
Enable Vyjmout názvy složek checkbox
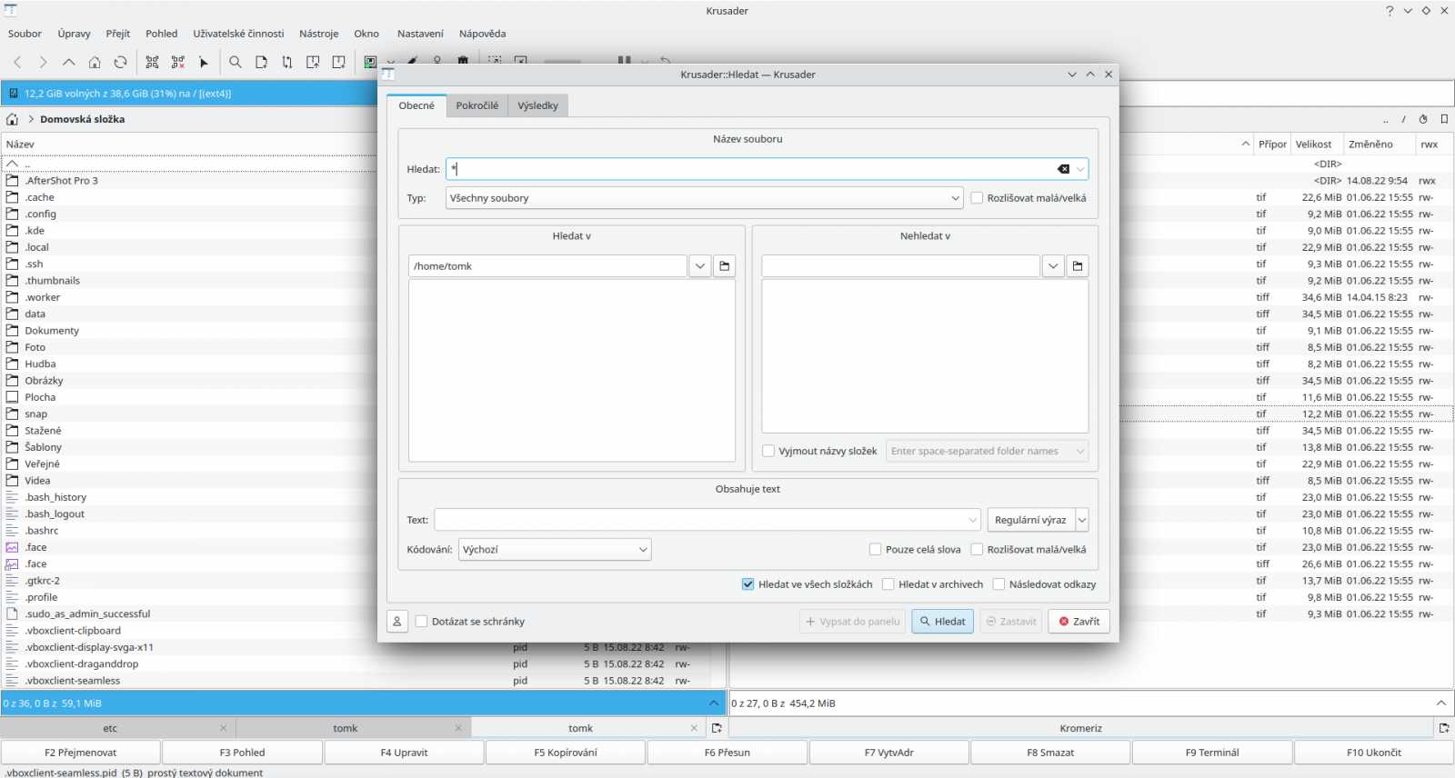[x=820, y=451]
